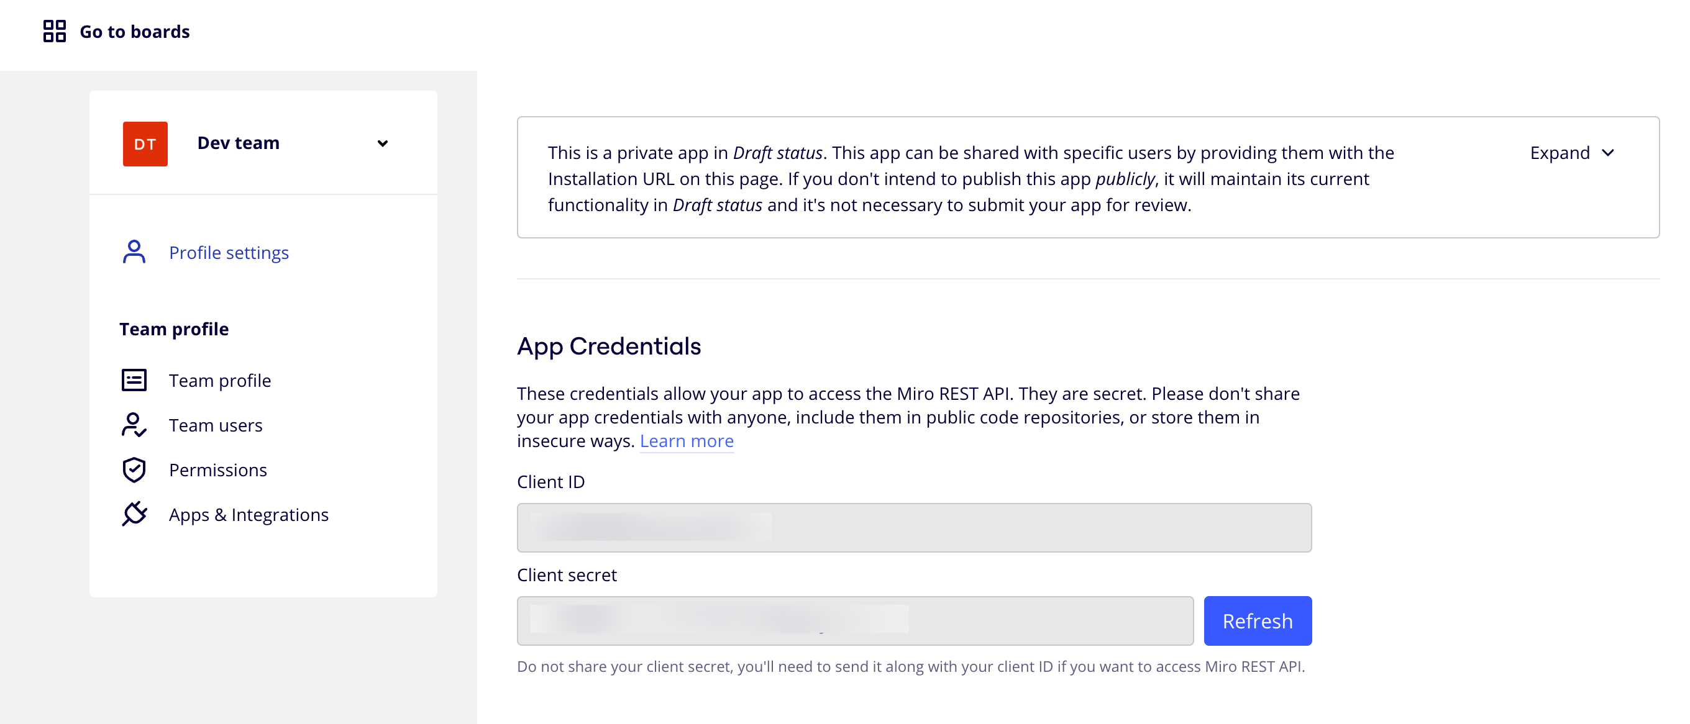Click the Profile settings person icon
Screen dimensions: 1690x724
pos(134,252)
